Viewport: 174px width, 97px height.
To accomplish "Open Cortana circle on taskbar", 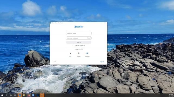I will 11,95.
